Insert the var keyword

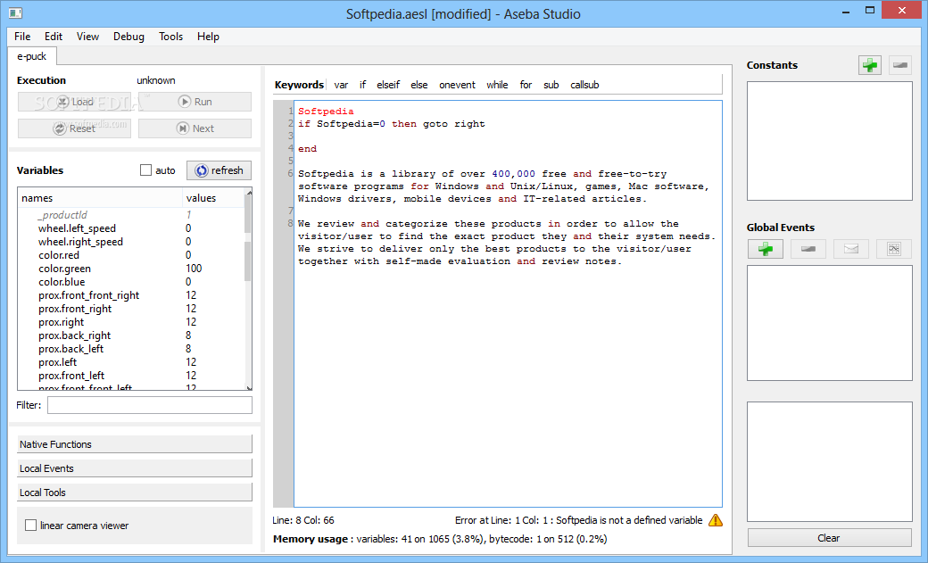(x=341, y=85)
